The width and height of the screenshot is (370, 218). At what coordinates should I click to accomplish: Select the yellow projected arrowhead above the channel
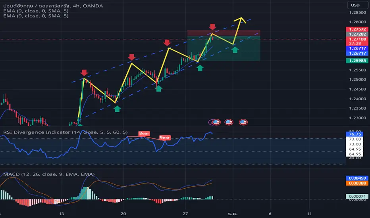[x=240, y=20]
